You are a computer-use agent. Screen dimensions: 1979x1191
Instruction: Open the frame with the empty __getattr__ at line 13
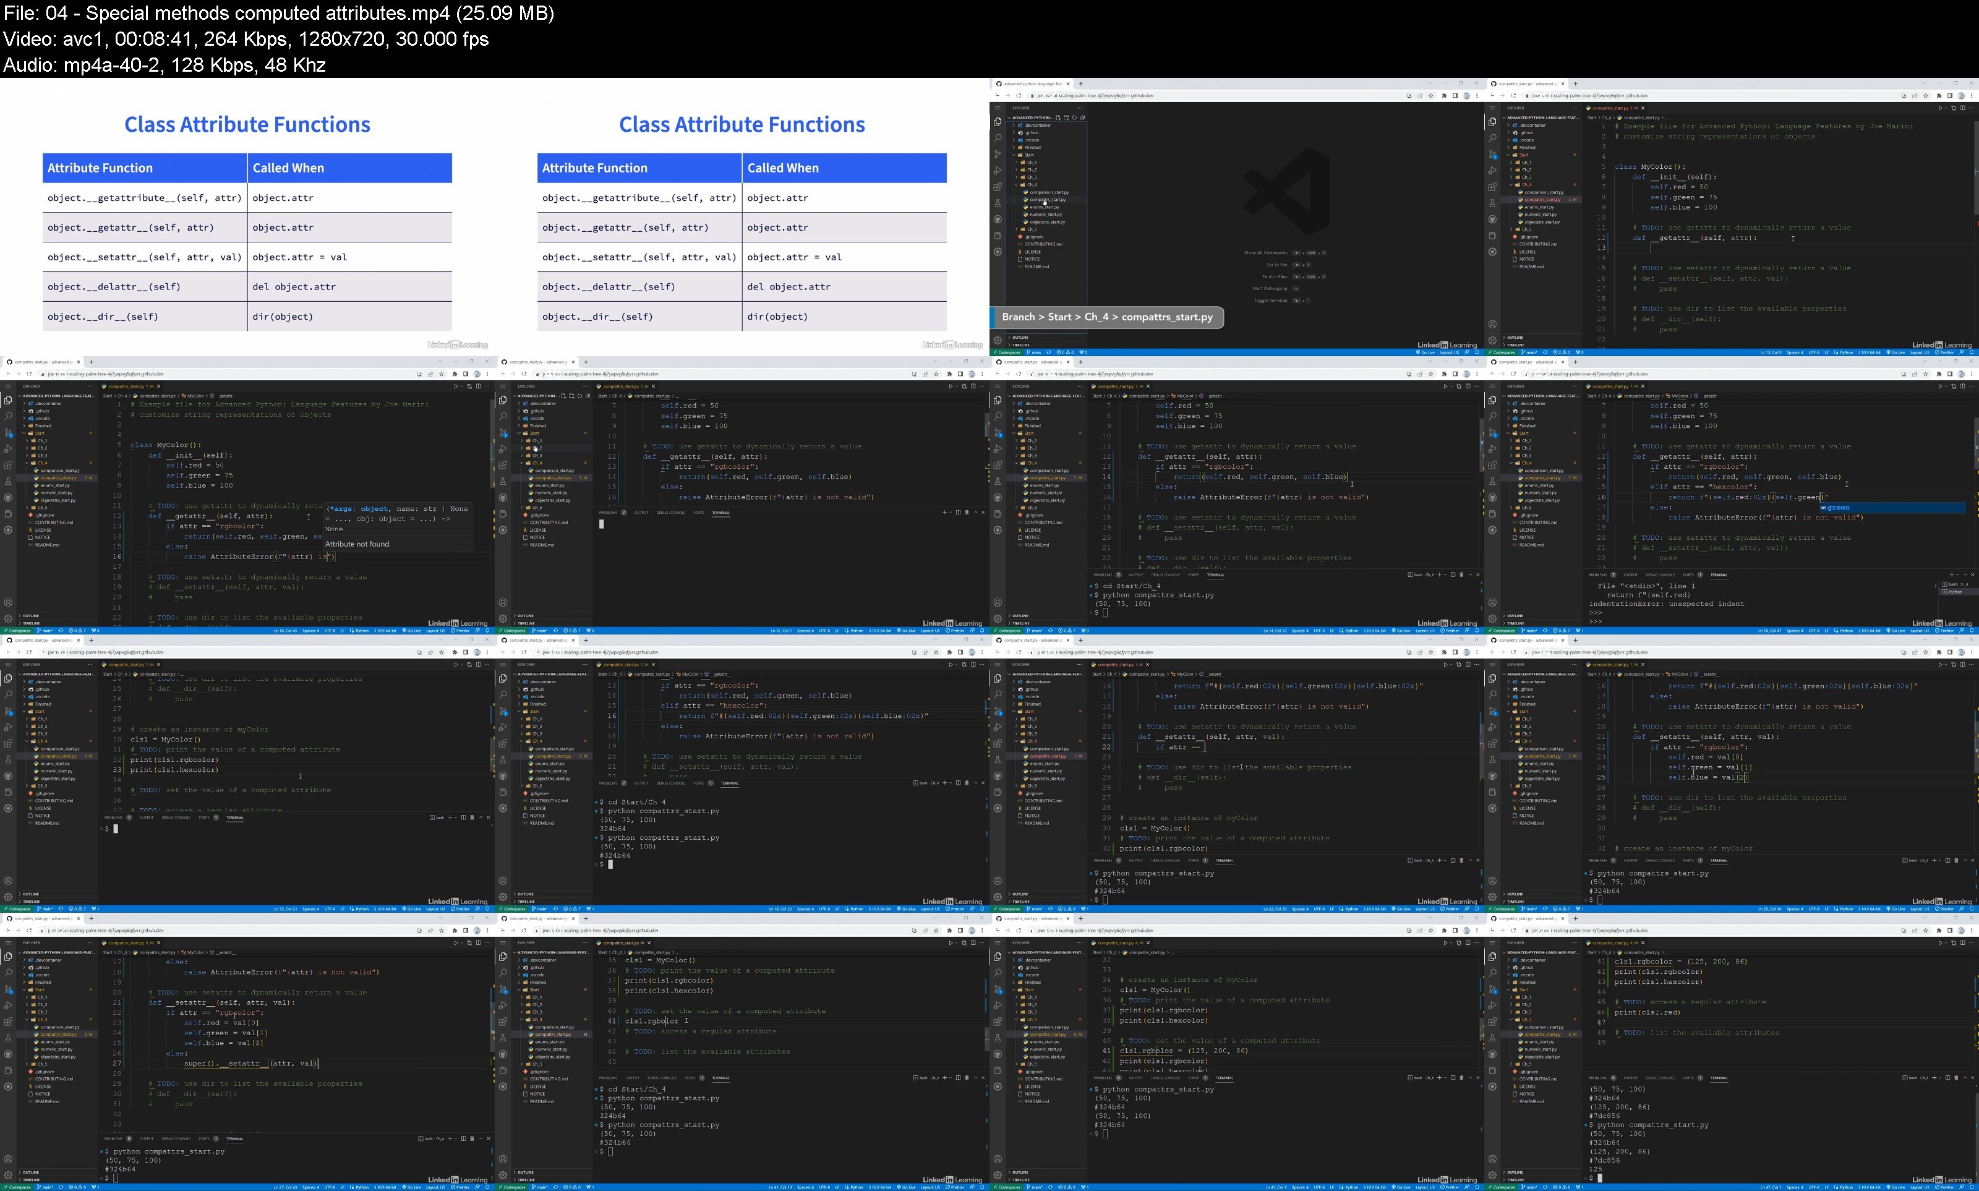click(x=1732, y=216)
